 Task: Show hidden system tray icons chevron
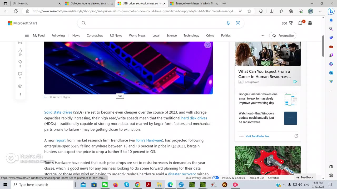pyautogui.click(x=284, y=185)
